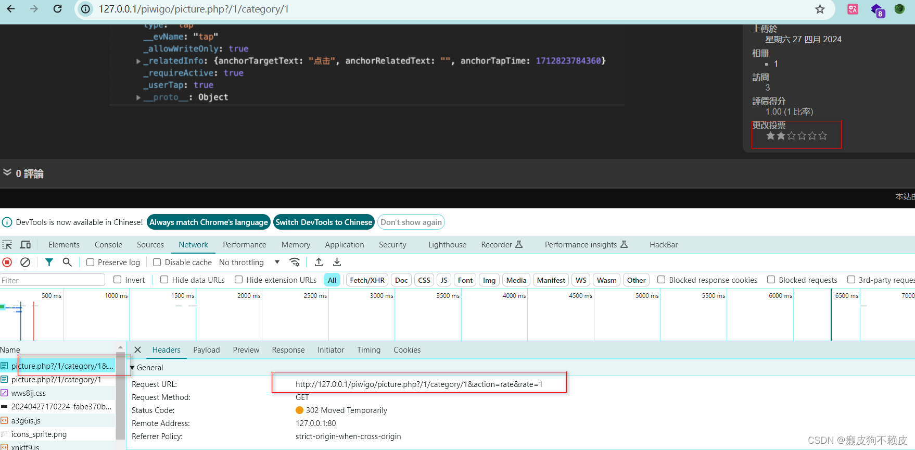Click the browser forward arrow
The height and width of the screenshot is (450, 915).
[34, 9]
